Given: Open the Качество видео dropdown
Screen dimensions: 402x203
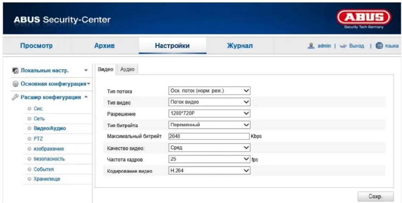Looking at the screenshot, I should [209, 148].
